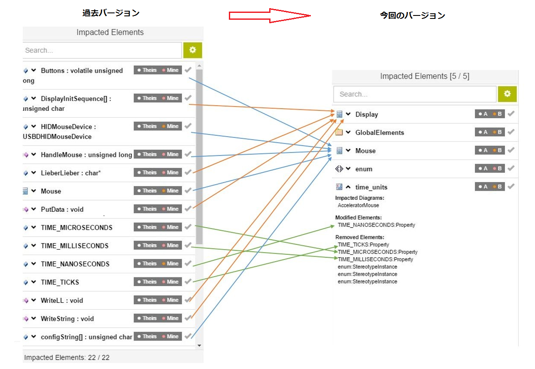Click the attribute icon next to HIDMouseDevice
The height and width of the screenshot is (369, 535).
(26, 127)
